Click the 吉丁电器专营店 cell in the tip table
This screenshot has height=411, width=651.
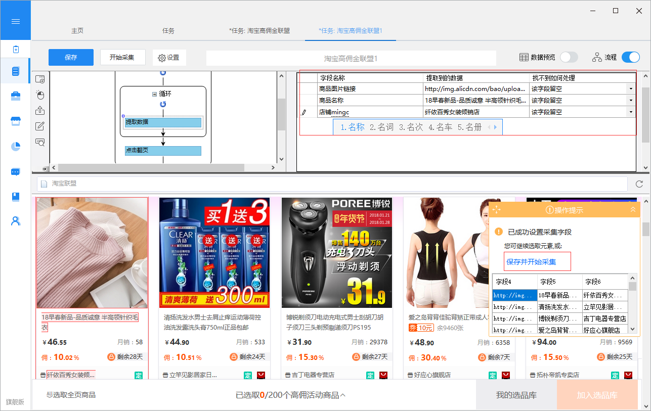coord(605,319)
